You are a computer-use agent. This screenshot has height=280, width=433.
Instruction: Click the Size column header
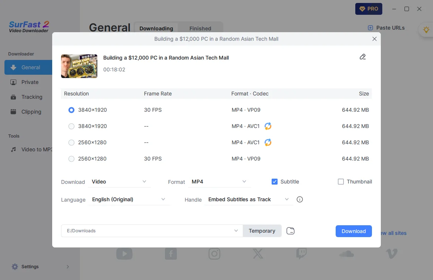click(364, 94)
